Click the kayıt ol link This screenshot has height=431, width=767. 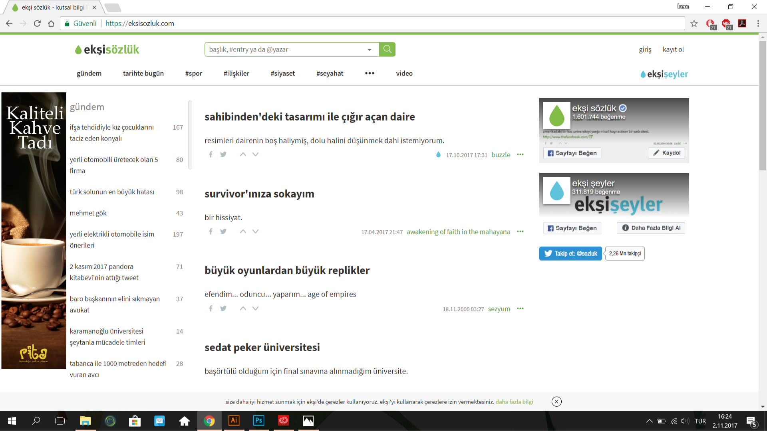point(673,49)
